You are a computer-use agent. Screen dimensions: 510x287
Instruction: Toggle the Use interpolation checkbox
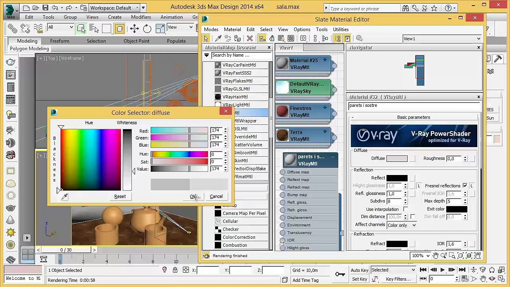(406, 209)
